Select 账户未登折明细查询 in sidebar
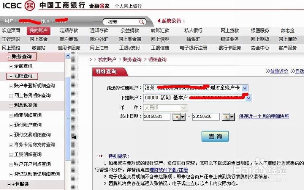This screenshot has width=304, height=190. (x=35, y=86)
